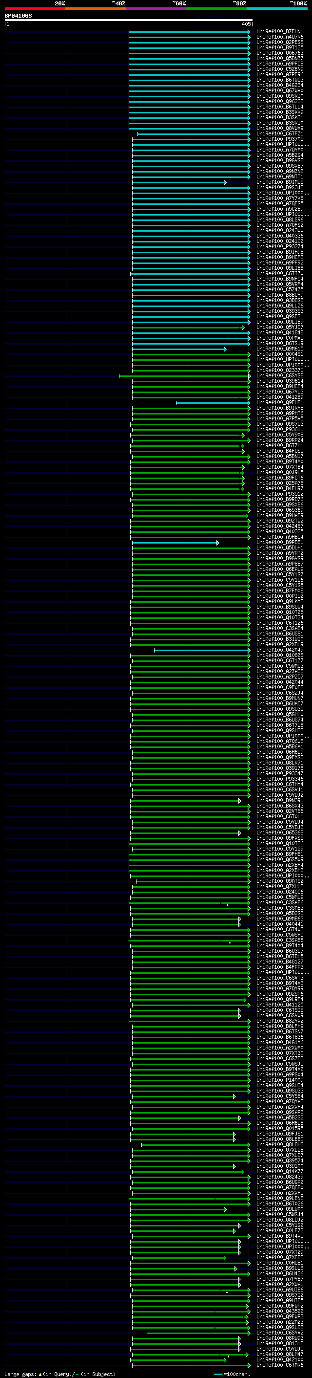This screenshot has height=1378, width=312.
Task: Click the UniRef100_Q42100 label
Action: [279, 1359]
